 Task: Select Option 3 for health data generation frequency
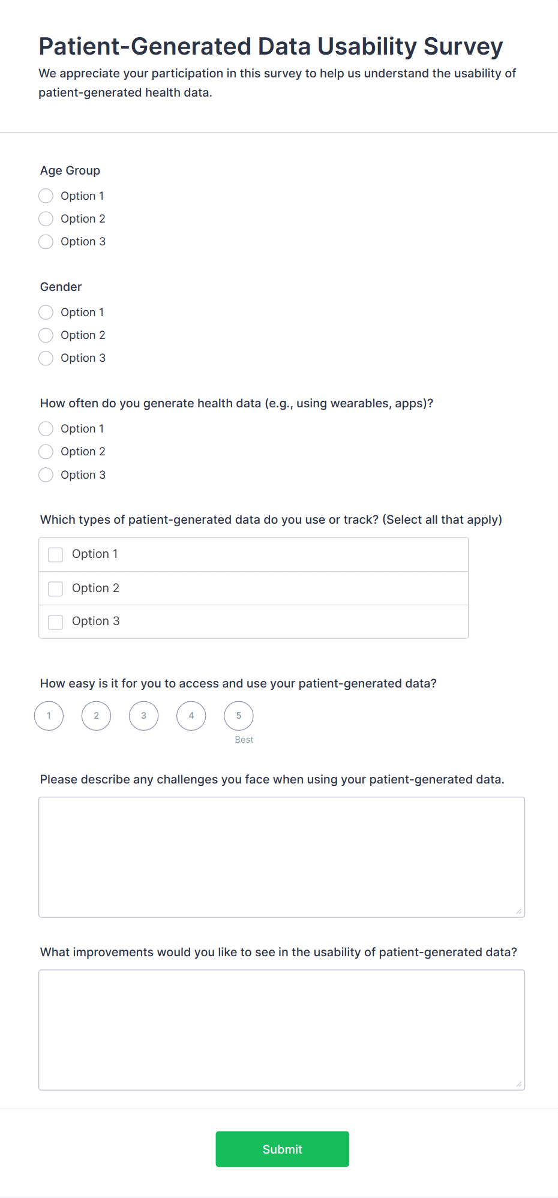46,474
